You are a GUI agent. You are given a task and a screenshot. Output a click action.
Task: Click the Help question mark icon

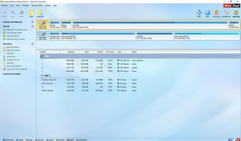(207, 13)
